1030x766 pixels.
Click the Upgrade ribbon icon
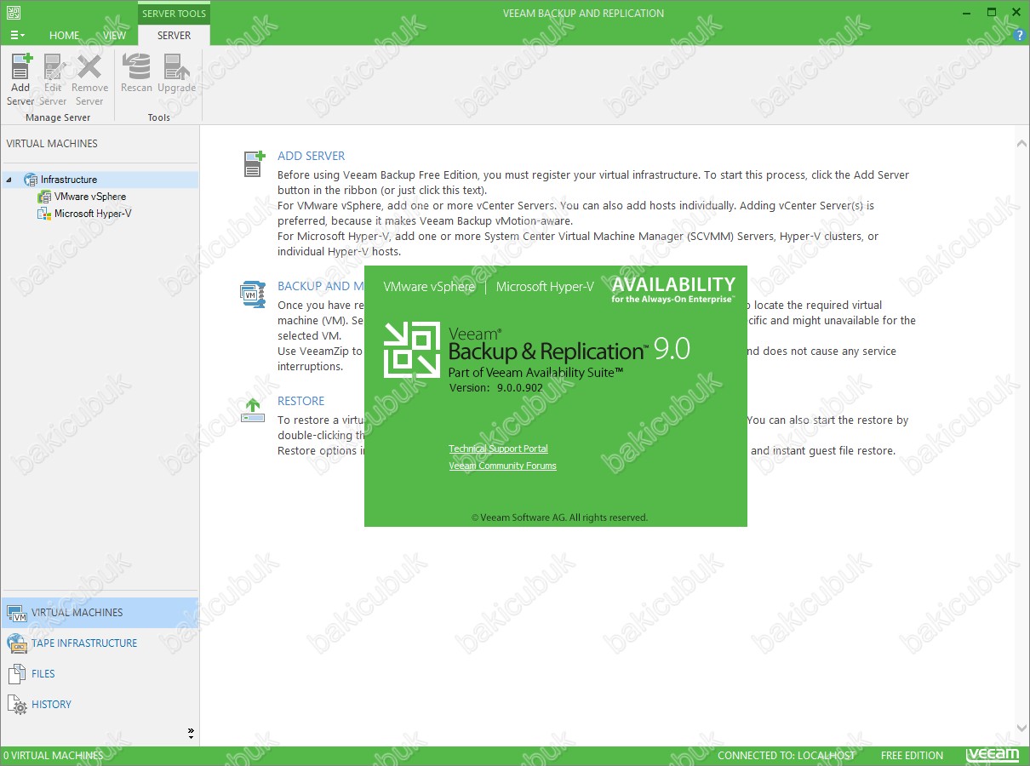[176, 73]
